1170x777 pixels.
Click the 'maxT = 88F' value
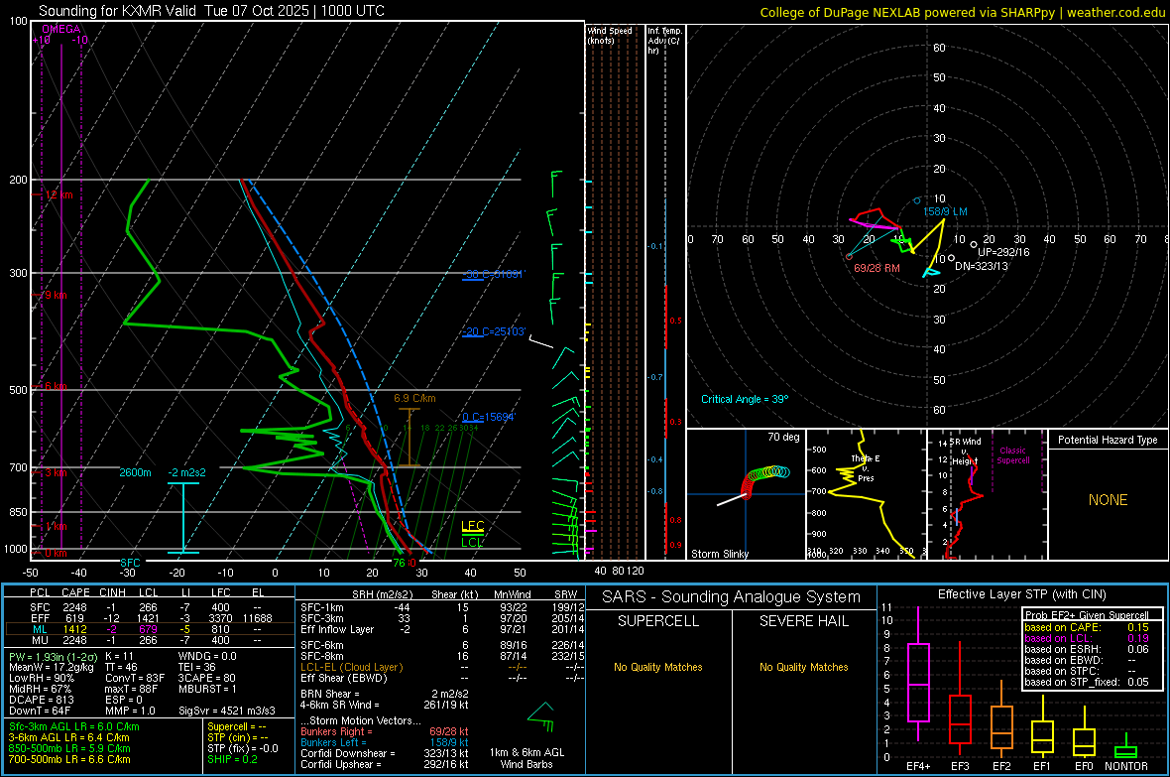pos(132,689)
